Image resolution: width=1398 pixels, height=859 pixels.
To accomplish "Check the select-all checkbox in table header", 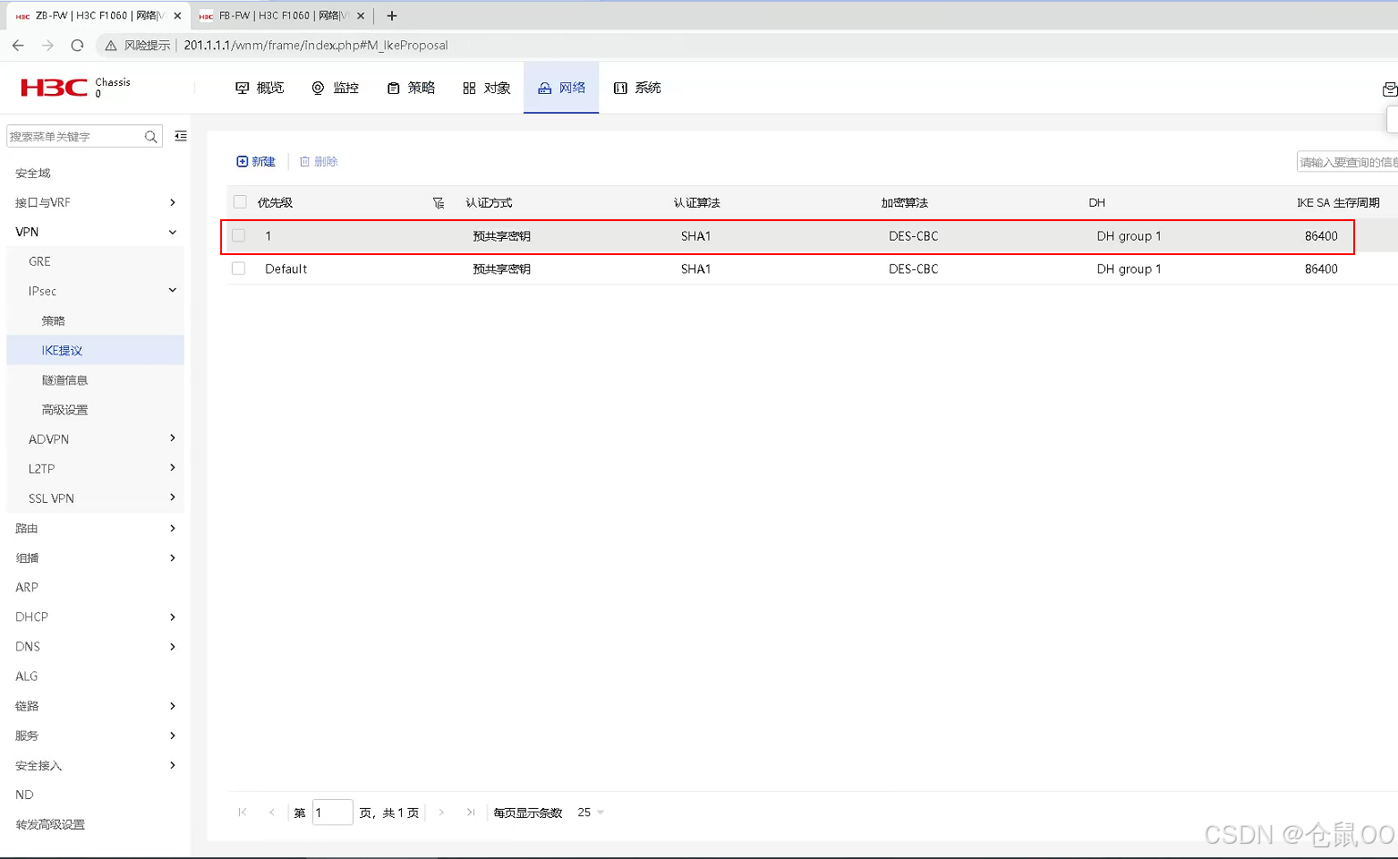I will click(x=239, y=201).
